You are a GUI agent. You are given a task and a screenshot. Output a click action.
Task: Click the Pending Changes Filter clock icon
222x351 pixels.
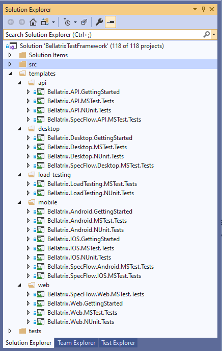(67, 22)
